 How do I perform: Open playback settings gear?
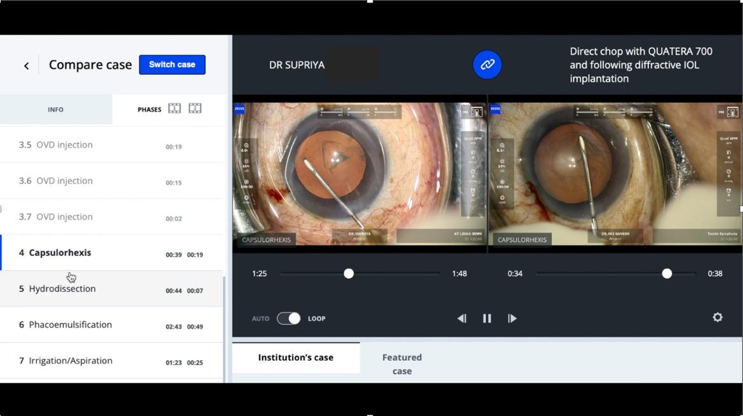pyautogui.click(x=718, y=317)
